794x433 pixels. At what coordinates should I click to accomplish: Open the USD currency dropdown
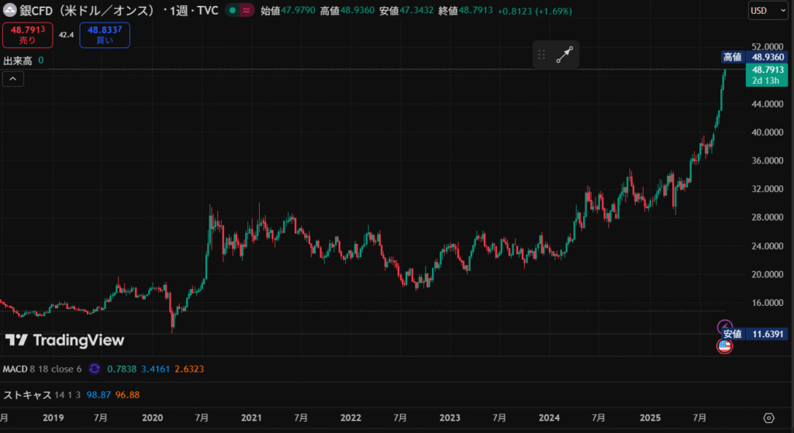(x=767, y=11)
